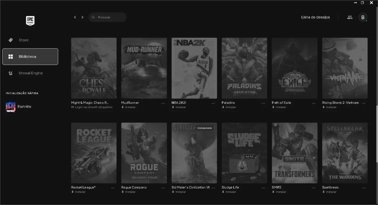Open NBA 2K21 more options menu
Image resolution: width=378 pixels, height=205 pixels.
213,103
